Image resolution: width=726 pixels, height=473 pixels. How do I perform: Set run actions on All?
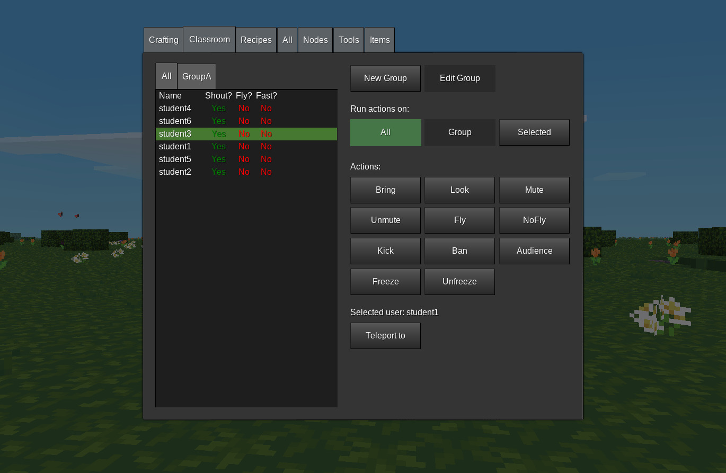point(385,132)
